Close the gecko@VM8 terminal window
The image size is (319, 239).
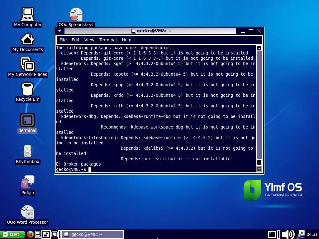pyautogui.click(x=259, y=31)
